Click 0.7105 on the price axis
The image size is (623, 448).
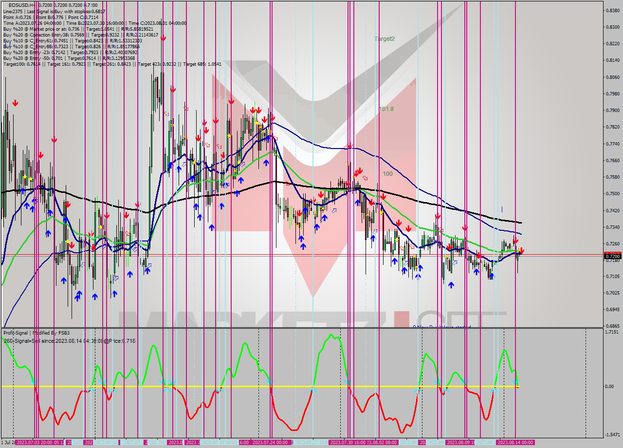pos(612,276)
